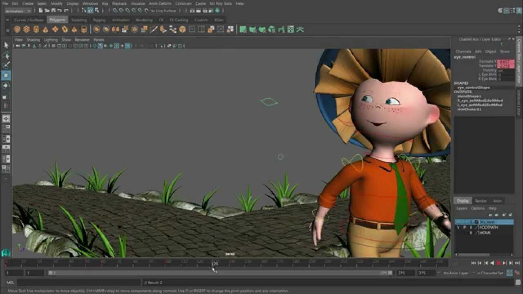
Task: Click the layer list horizontal scrollbar
Action: (474, 255)
